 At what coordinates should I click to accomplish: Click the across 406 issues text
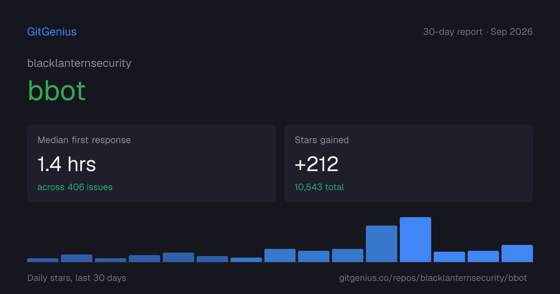[x=75, y=187]
